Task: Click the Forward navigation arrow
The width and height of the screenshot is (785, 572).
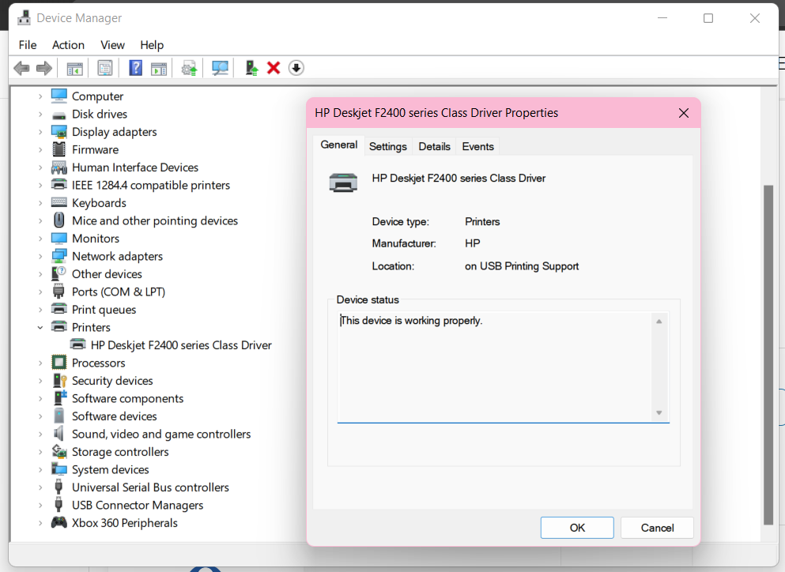Action: click(44, 68)
